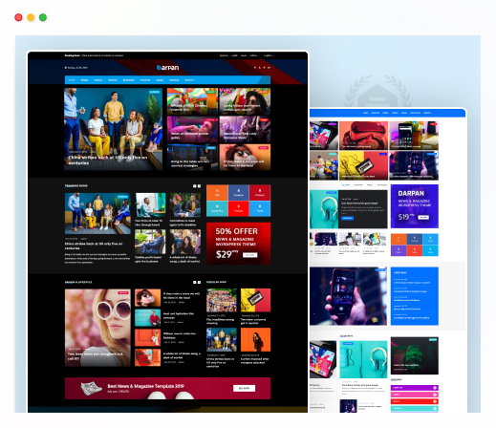Click the Darpan logo in dark template header
The width and height of the screenshot is (496, 428).
[x=167, y=68]
